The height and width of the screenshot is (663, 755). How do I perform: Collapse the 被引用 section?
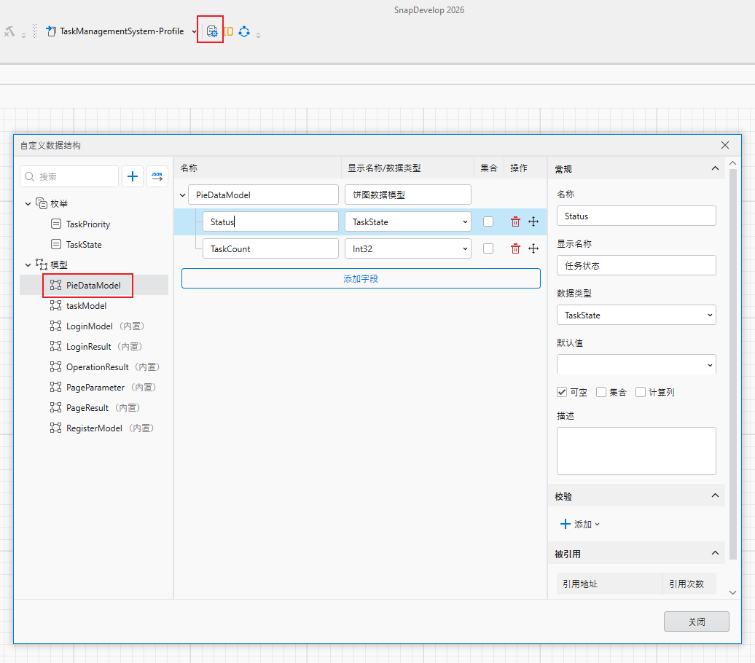click(x=715, y=553)
